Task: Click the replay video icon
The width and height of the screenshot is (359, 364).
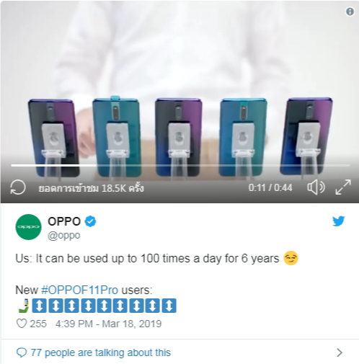Action: 18,187
